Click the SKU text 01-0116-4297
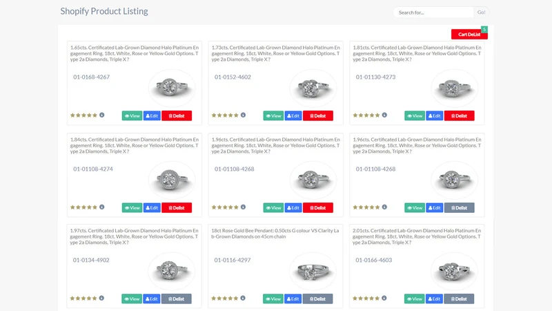This screenshot has width=552, height=311. pyautogui.click(x=233, y=260)
